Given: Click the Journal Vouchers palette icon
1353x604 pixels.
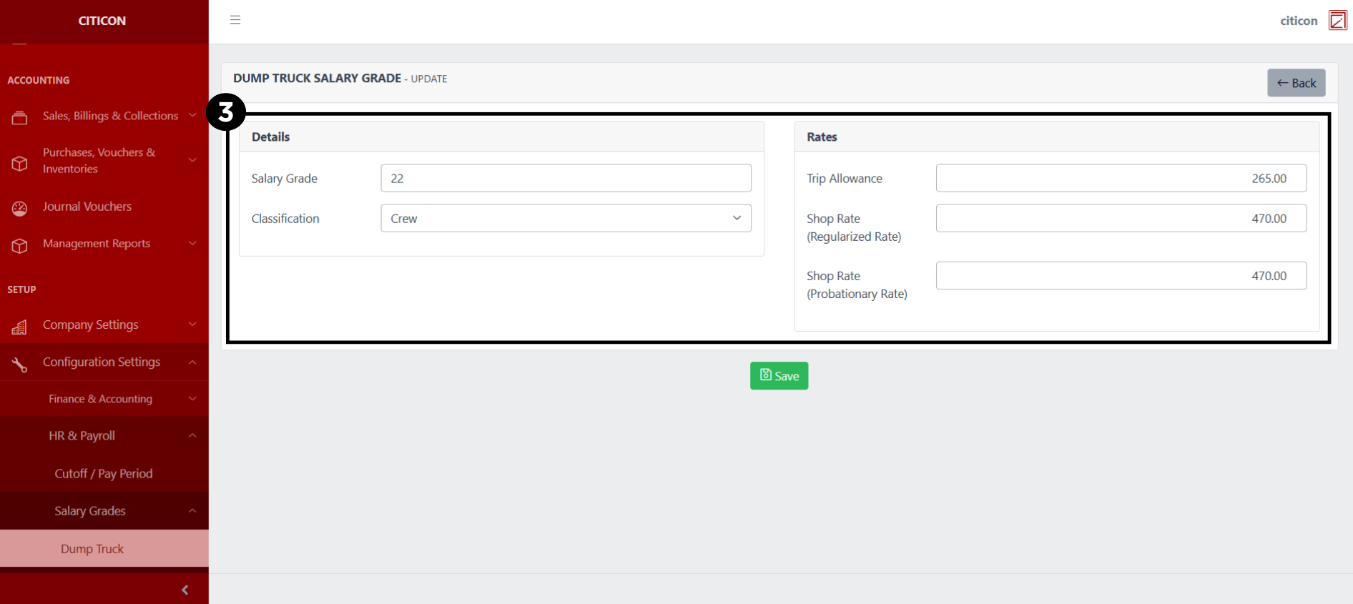Looking at the screenshot, I should (x=19, y=208).
